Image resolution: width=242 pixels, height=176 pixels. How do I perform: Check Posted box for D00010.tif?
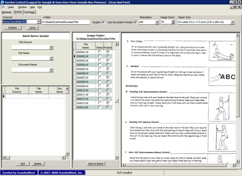(x=108, y=90)
